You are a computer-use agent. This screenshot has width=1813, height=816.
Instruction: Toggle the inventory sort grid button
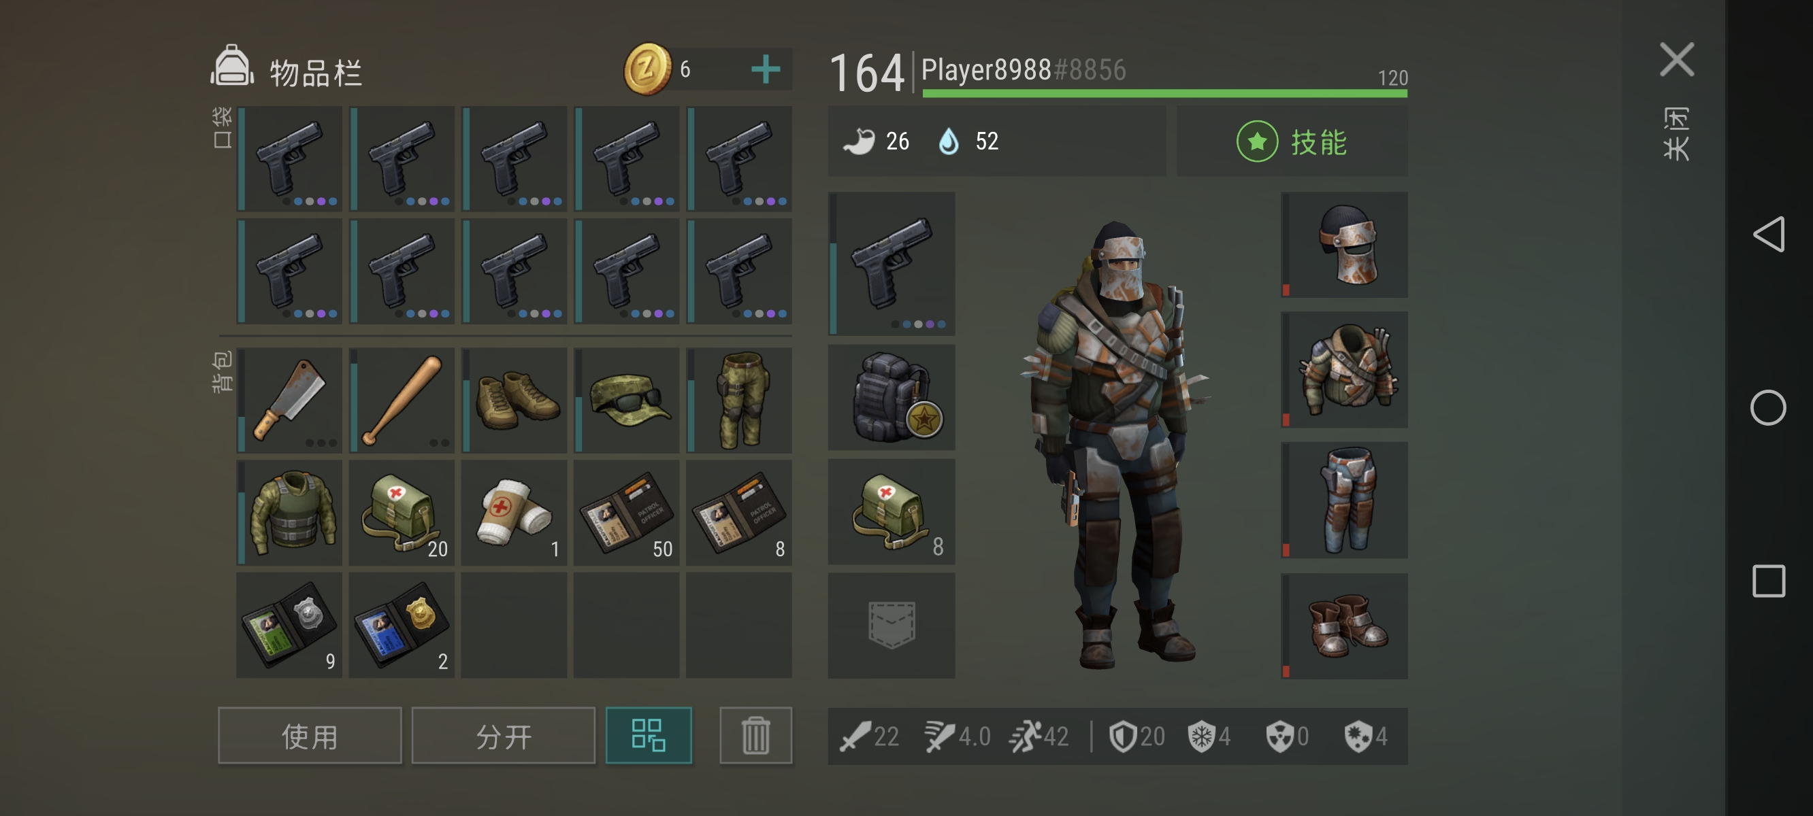point(649,736)
